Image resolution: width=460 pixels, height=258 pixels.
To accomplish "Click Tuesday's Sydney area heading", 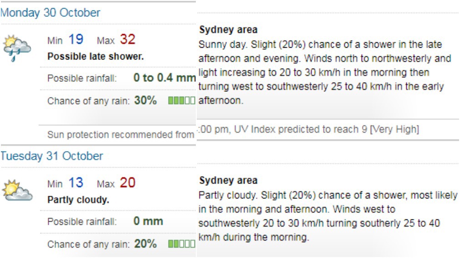I will click(228, 180).
